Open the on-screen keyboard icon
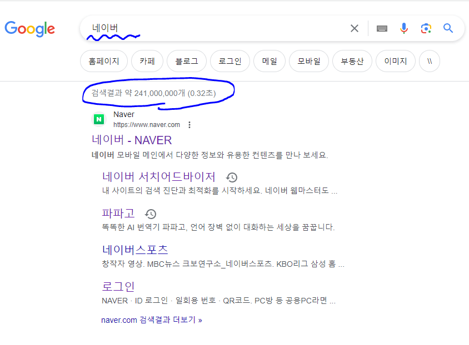The image size is (469, 345). click(x=382, y=28)
